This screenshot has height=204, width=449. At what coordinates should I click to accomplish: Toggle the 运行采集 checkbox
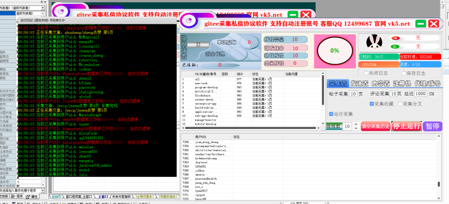(332, 114)
